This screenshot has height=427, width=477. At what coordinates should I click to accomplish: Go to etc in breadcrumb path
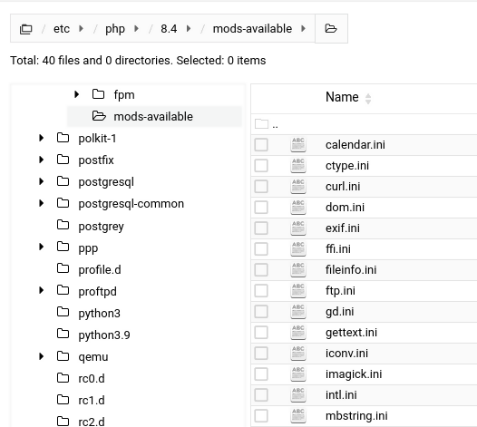coord(62,29)
